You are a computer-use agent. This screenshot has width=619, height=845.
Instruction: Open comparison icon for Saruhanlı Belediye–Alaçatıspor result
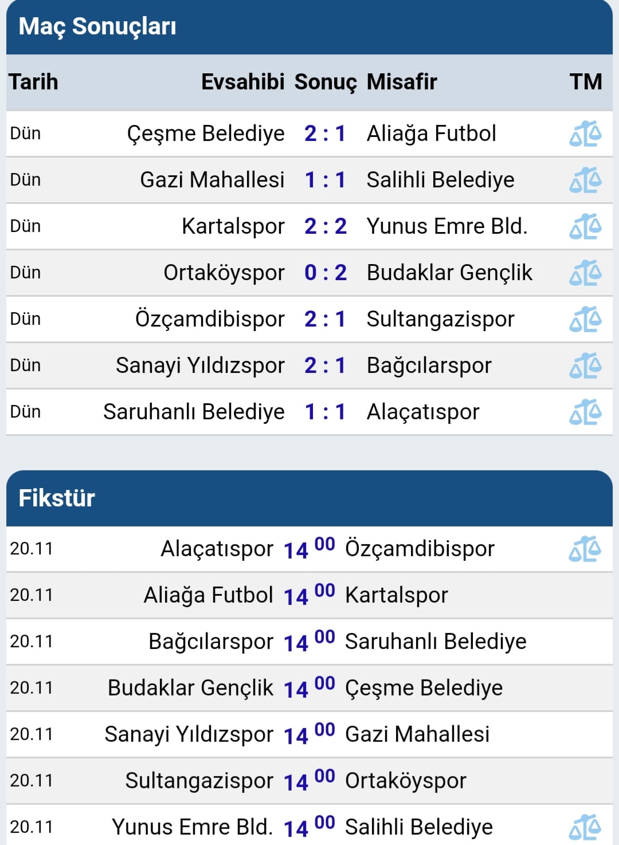pos(585,412)
